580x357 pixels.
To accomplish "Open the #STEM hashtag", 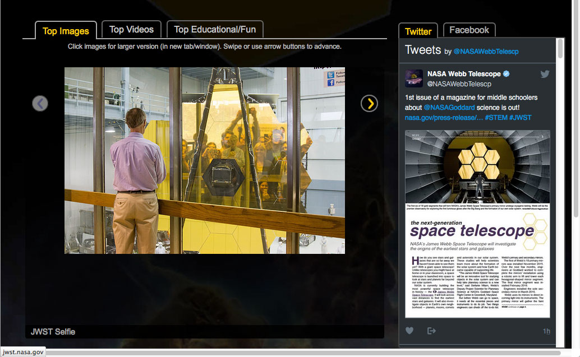I will pyautogui.click(x=496, y=118).
